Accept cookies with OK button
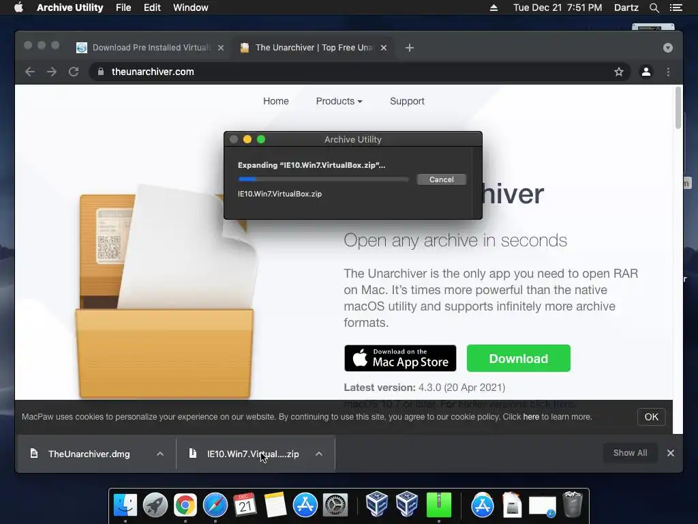The image size is (698, 524). point(651,417)
